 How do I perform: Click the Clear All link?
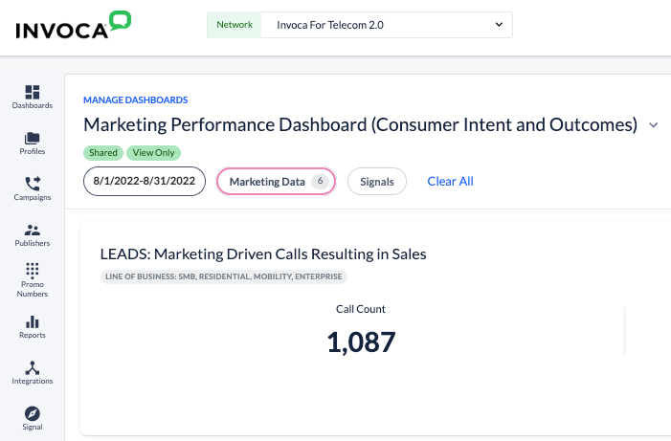(450, 182)
